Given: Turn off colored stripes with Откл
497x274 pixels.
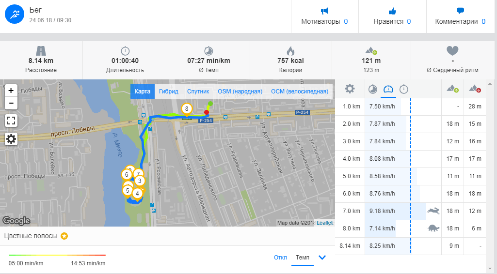Looking at the screenshot, I should coord(280,257).
